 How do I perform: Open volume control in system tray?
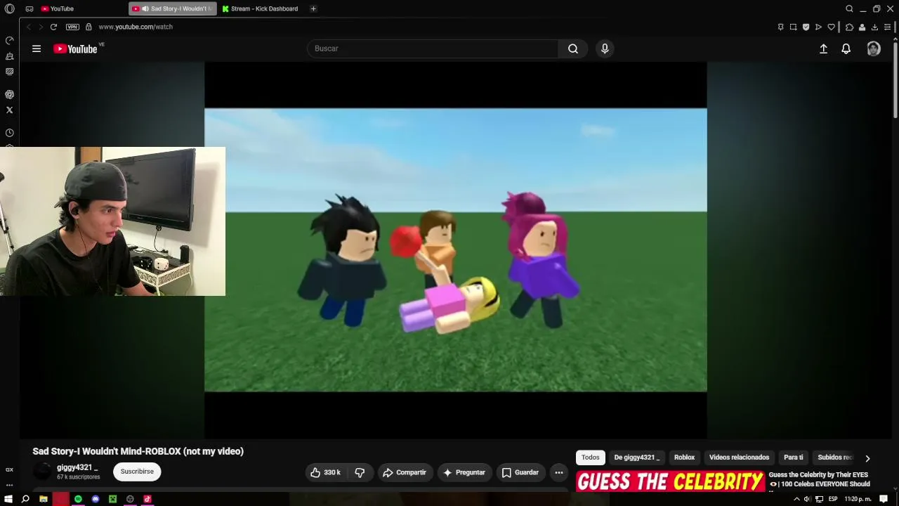click(807, 499)
